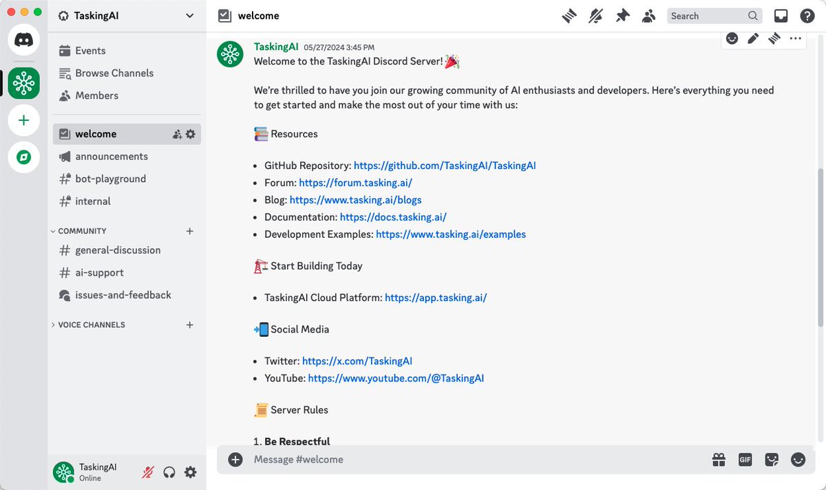Open notification settings bell icon in the header
Viewport: 826px width, 490px height.
[x=595, y=16]
